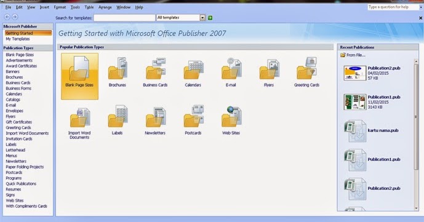Select Advertisements in Publication Types list
Screen dimensions: 424x222
tap(19, 60)
